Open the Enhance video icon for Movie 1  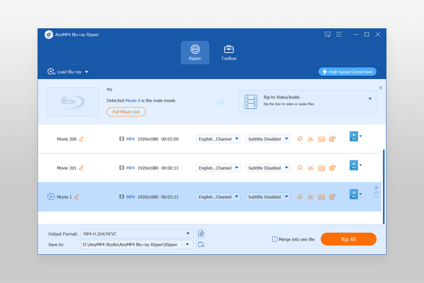332,197
